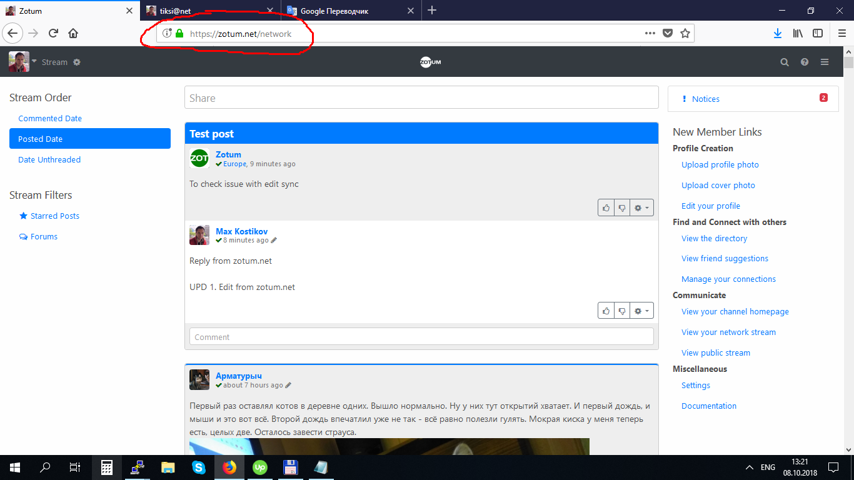854x480 pixels.
Task: Like the Zotum Test post with thumbs up
Action: [606, 208]
